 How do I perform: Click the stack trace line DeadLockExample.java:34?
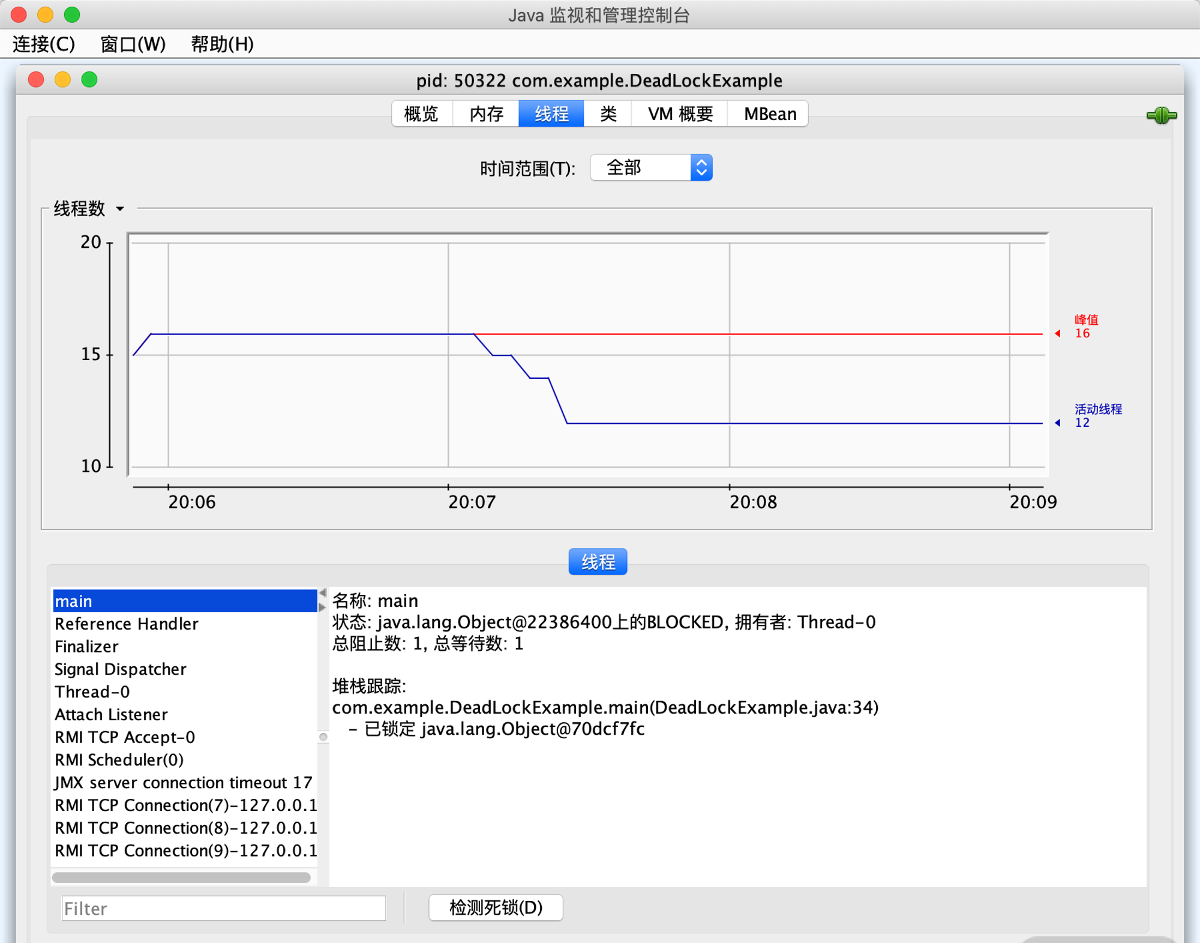point(605,708)
